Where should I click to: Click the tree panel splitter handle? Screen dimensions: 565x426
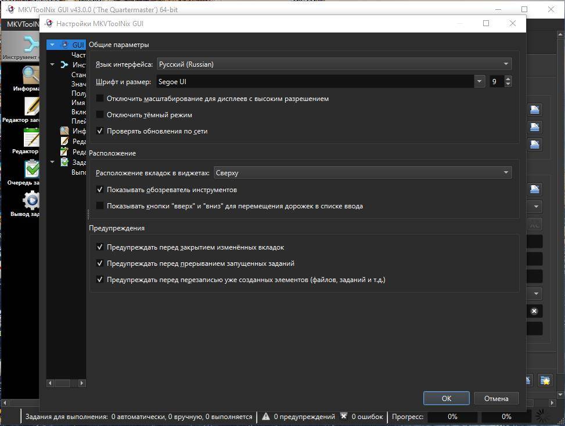[88, 215]
